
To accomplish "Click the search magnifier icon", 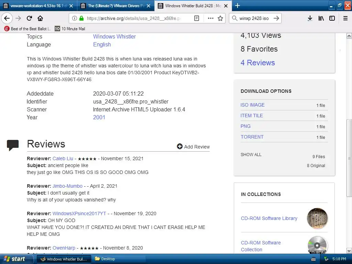I will click(234, 18).
